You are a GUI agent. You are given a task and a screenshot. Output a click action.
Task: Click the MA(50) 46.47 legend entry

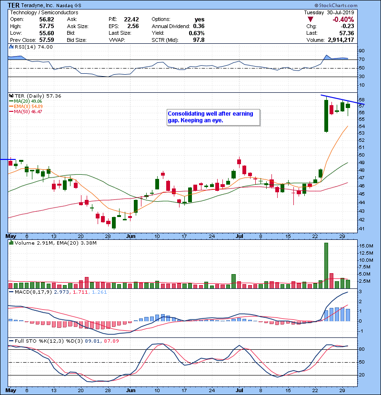[x=25, y=111]
